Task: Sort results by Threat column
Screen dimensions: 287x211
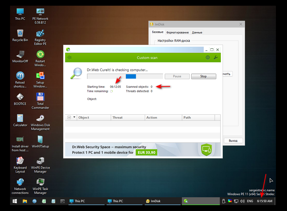Action: (x=128, y=117)
